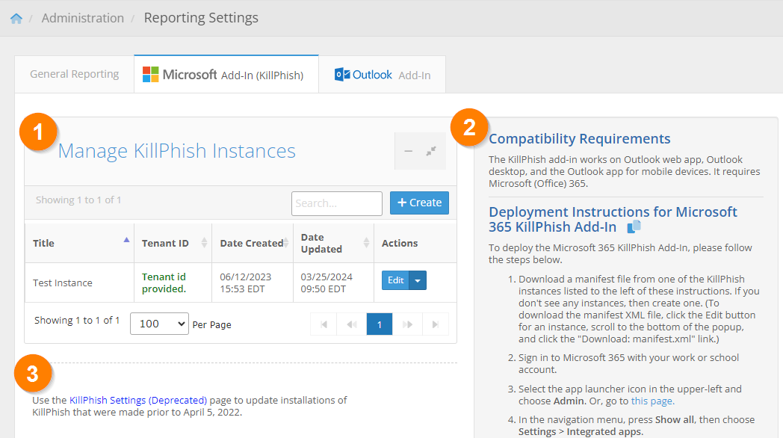Edit the Test Instance row
This screenshot has width=783, height=438.
395,281
